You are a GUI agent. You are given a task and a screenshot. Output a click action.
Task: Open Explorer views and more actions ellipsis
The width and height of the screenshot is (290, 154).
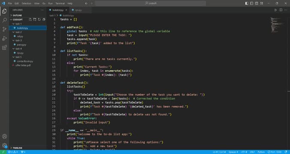click(x=42, y=10)
